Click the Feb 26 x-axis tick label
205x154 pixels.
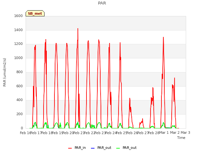[132, 133]
